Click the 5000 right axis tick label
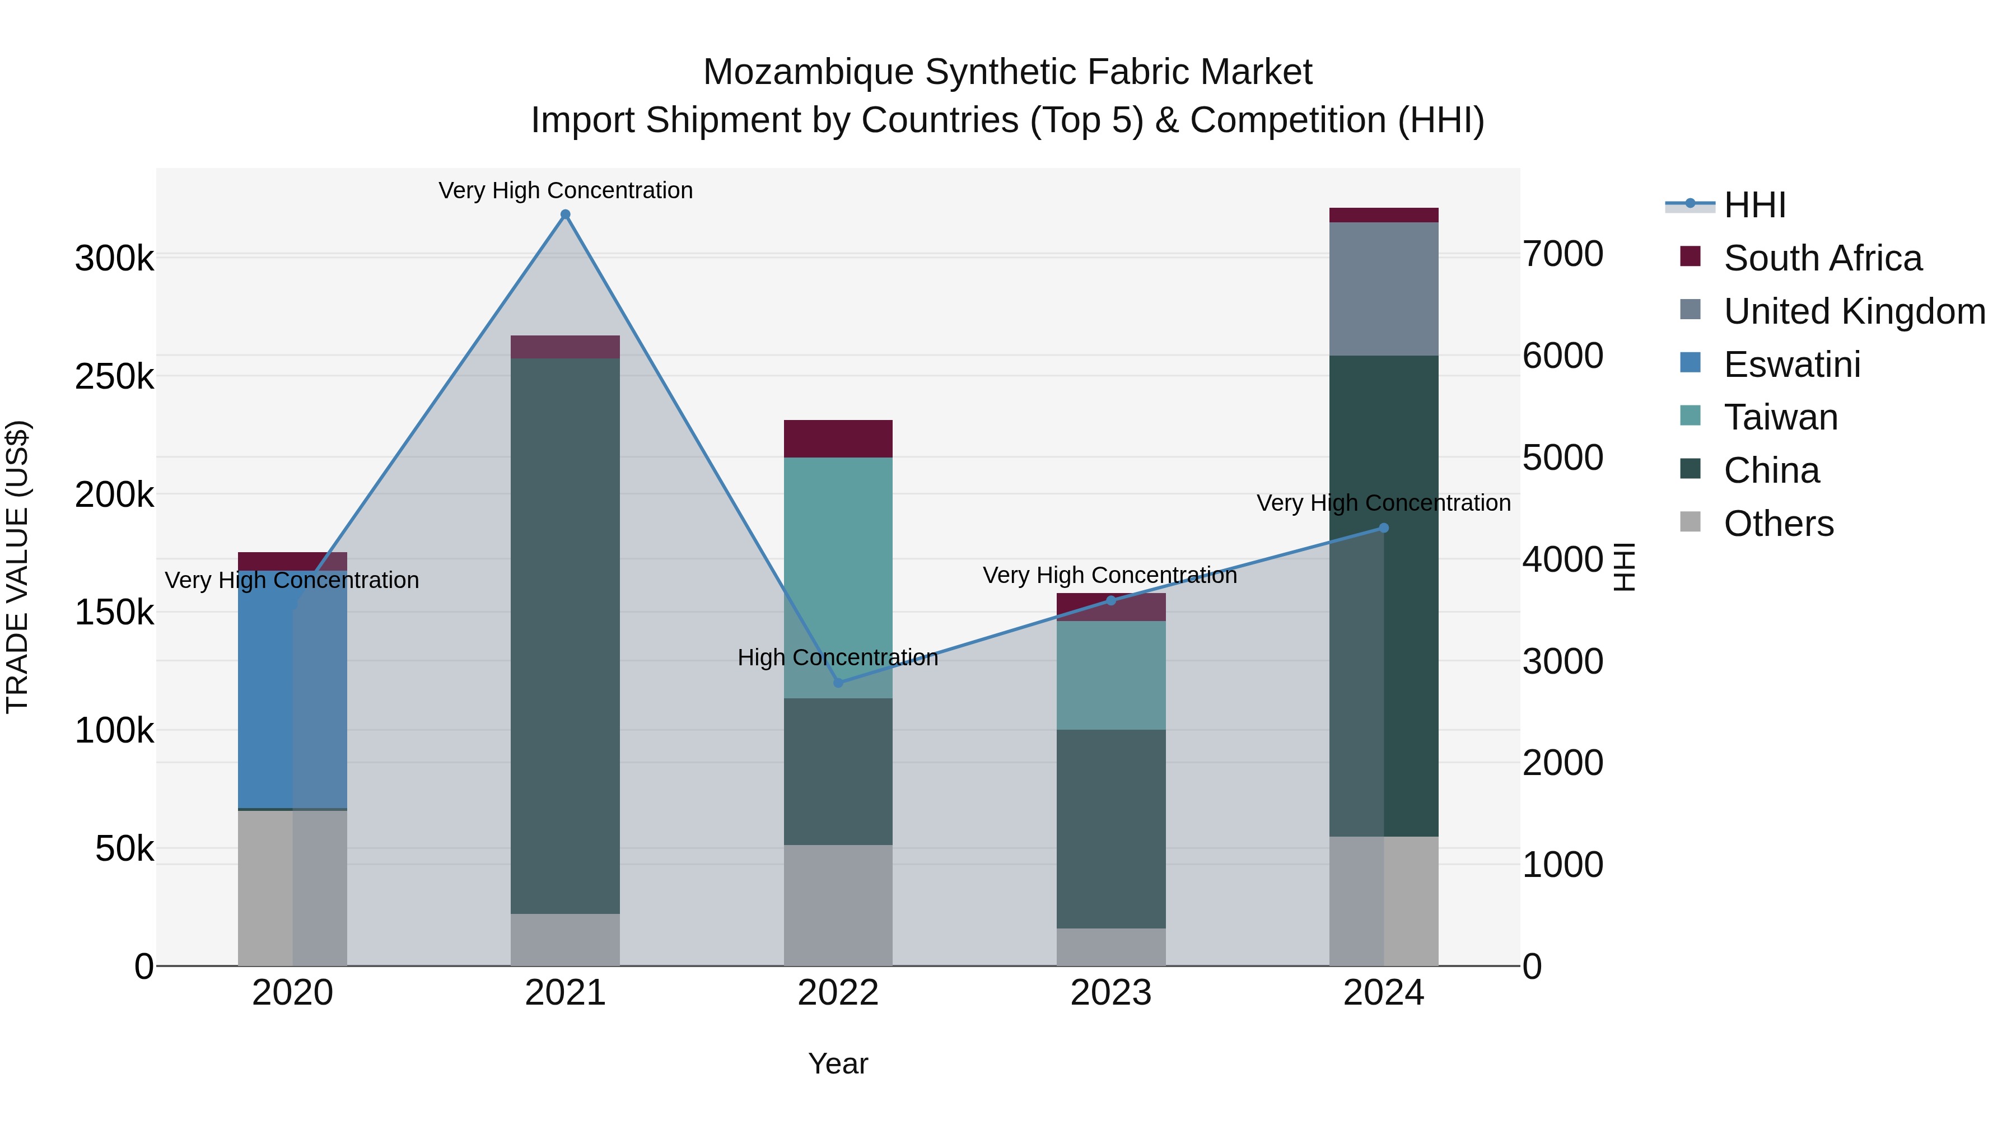Image resolution: width=2016 pixels, height=1134 pixels. click(1563, 458)
